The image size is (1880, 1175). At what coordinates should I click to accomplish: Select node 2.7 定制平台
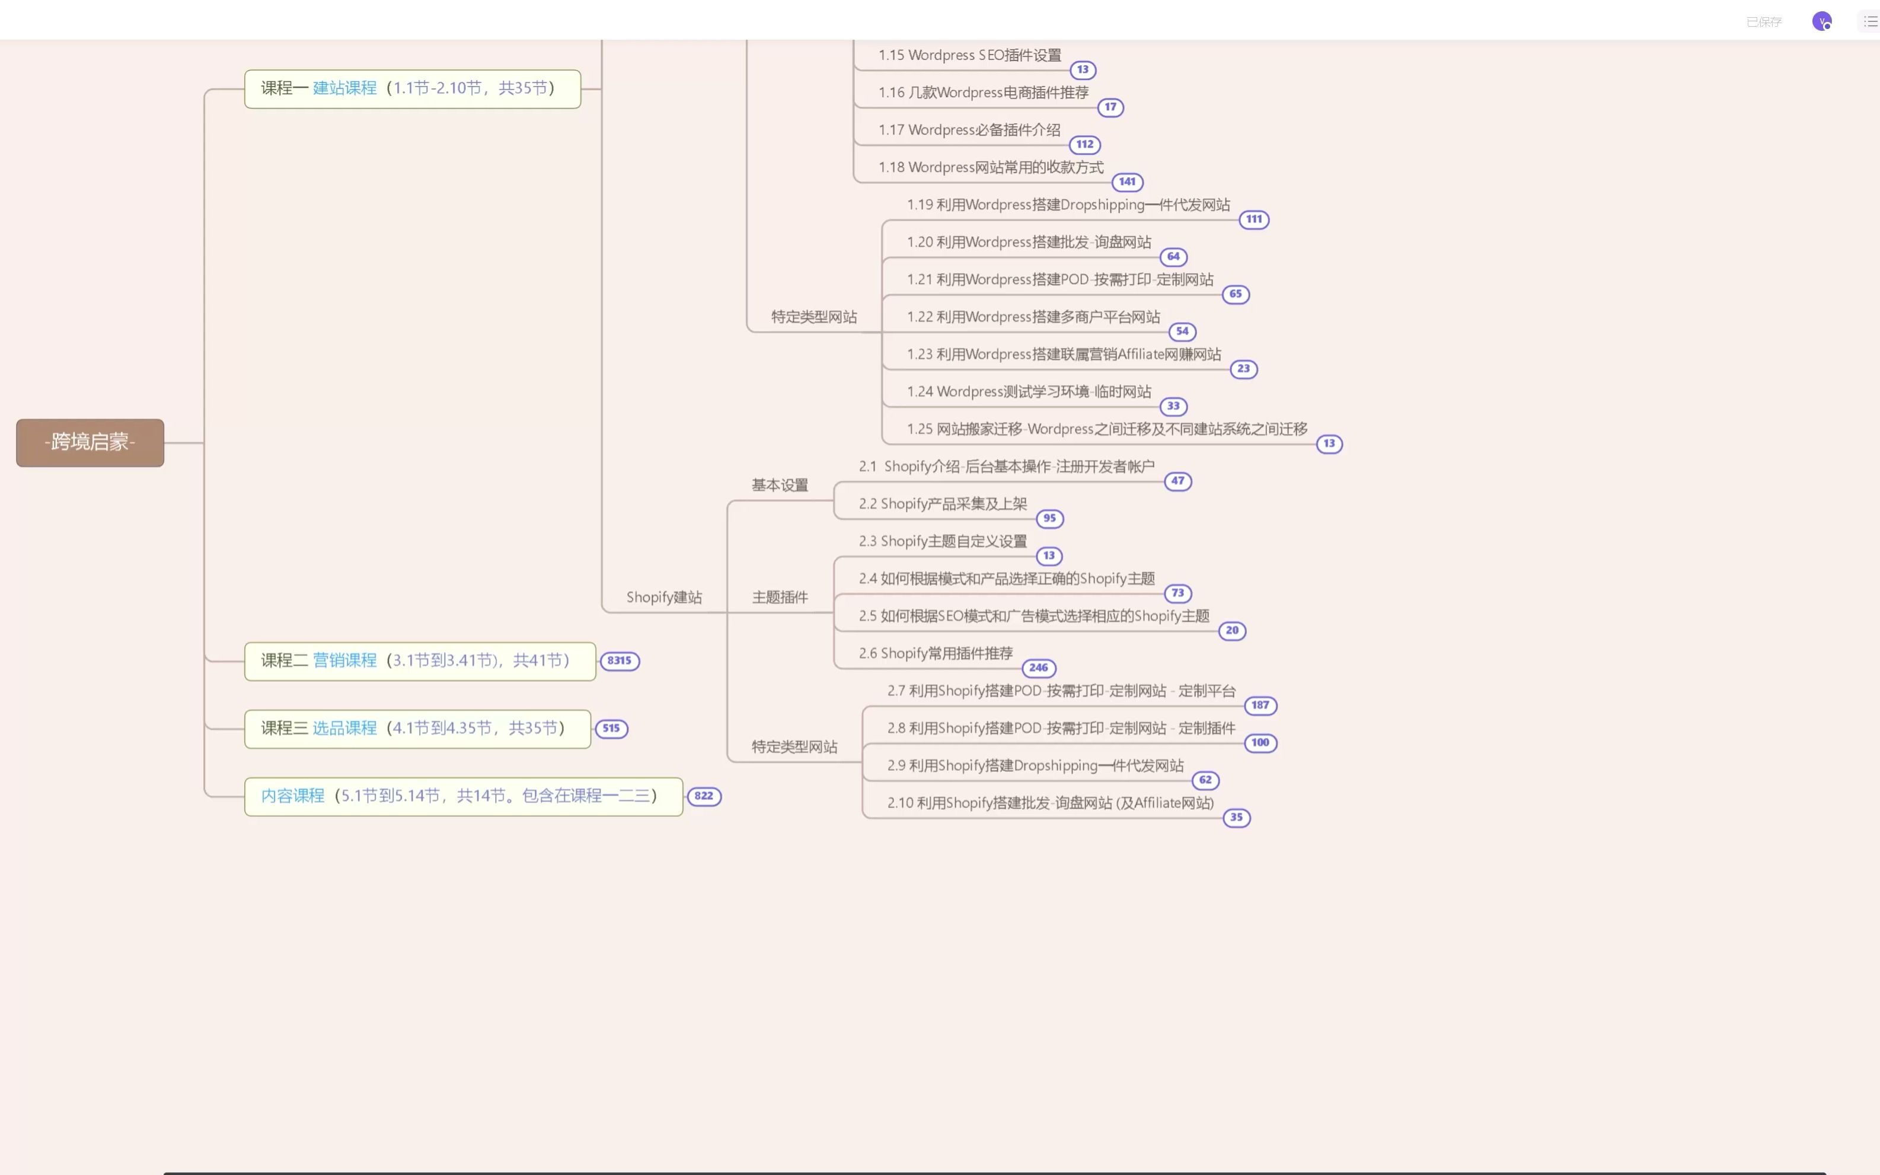tap(1061, 690)
